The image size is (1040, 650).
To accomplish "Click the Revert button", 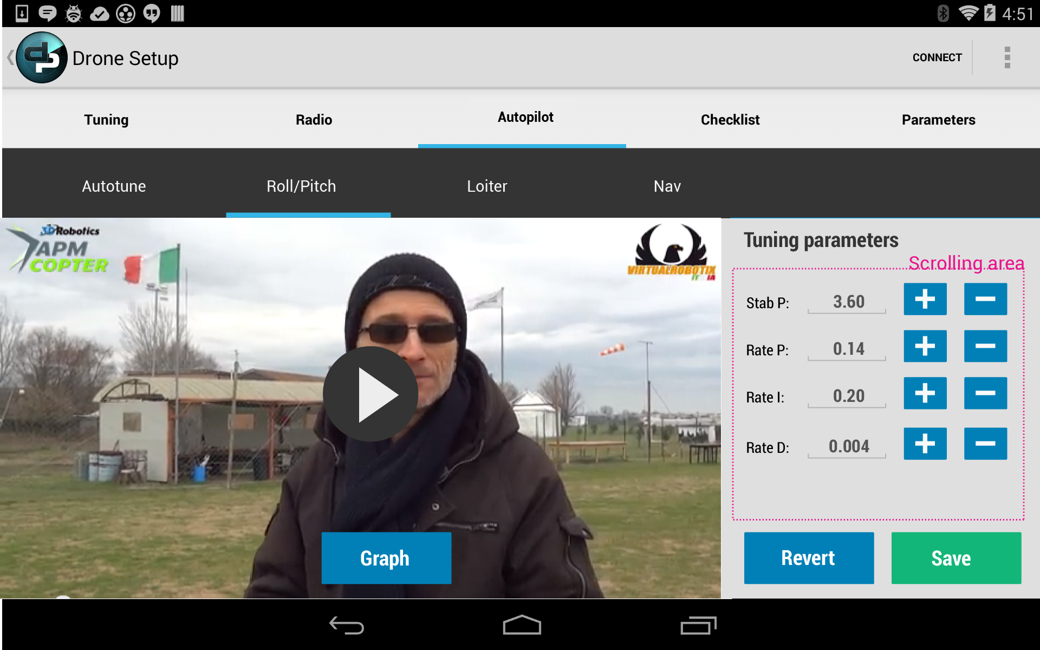I will (808, 557).
